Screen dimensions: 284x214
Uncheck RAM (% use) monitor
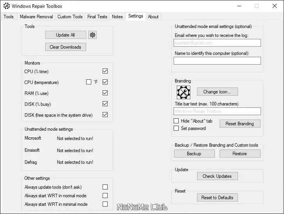pos(105,93)
